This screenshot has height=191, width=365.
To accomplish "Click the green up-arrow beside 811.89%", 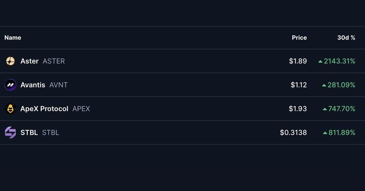I will (x=325, y=133).
